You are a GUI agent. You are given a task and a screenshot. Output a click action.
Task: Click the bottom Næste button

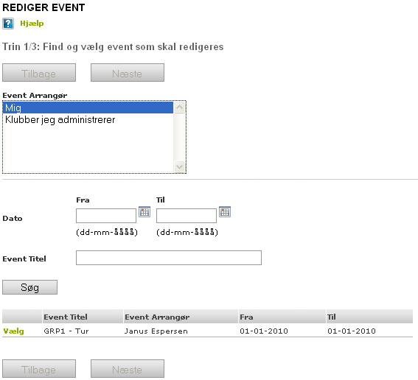[128, 369]
